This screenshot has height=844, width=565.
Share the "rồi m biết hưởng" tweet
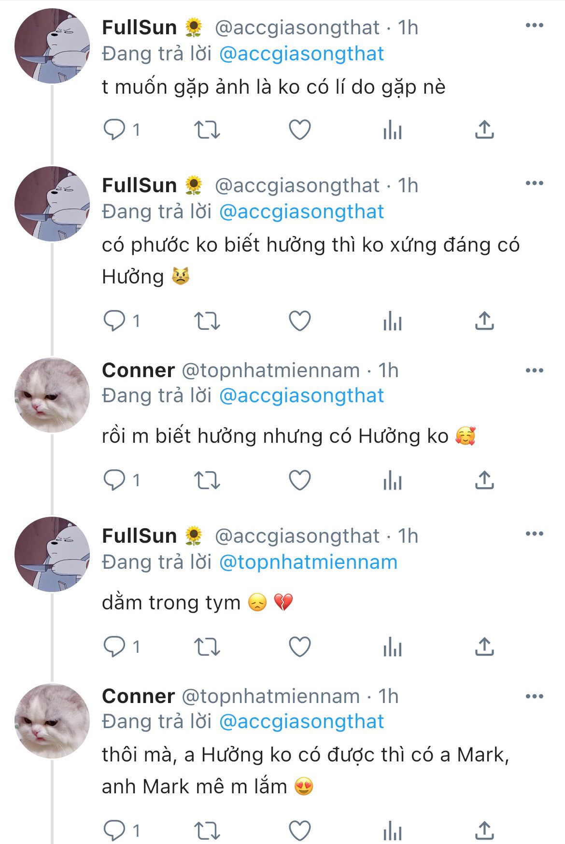(484, 480)
